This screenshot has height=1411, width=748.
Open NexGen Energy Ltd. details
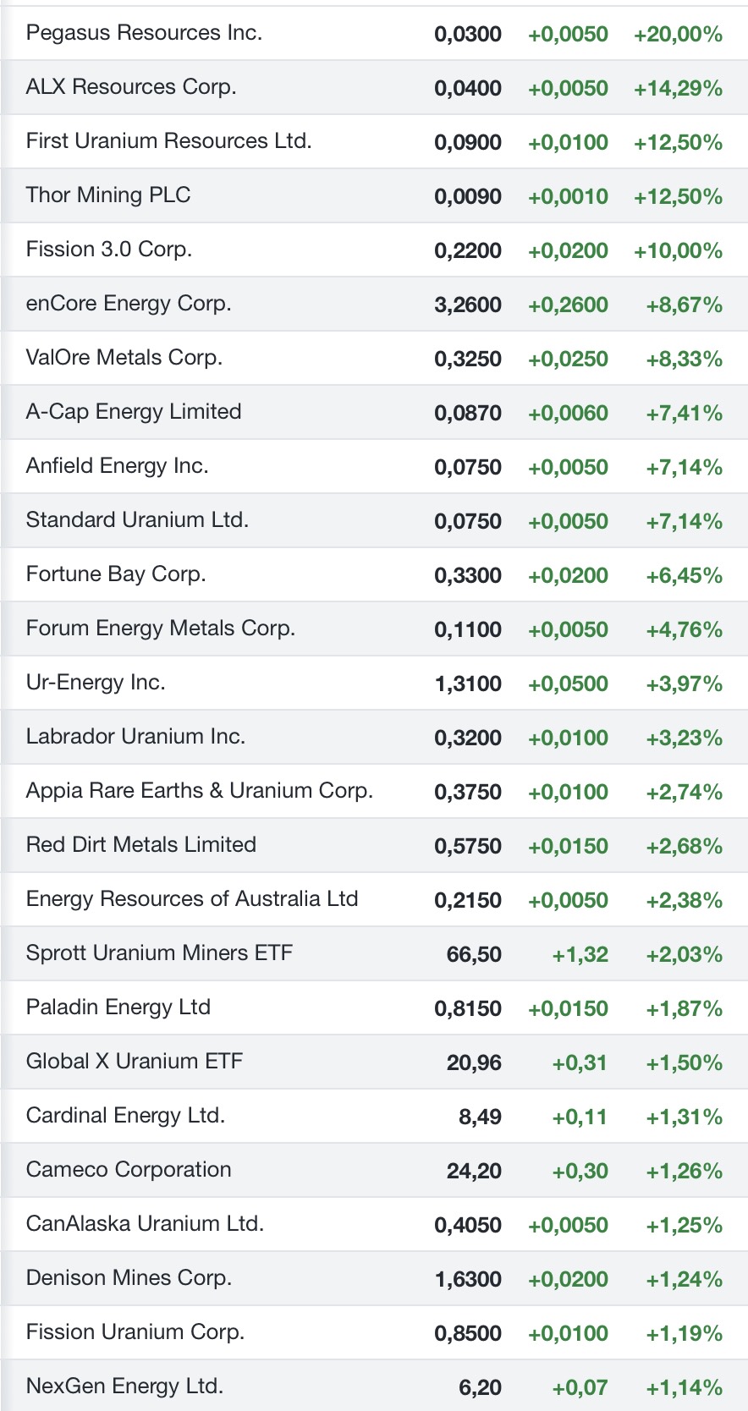click(124, 1386)
